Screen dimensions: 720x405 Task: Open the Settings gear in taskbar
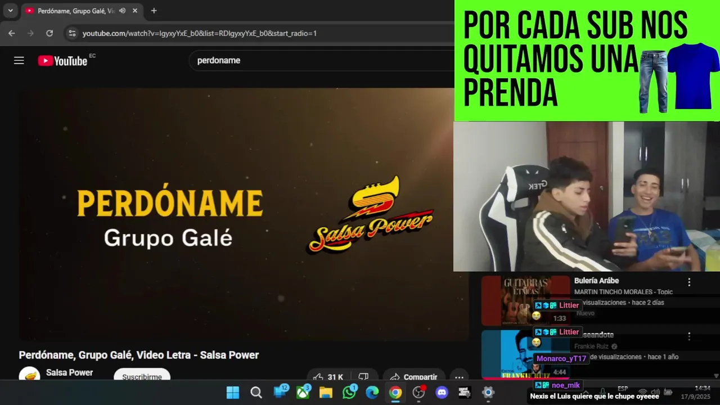[x=488, y=393]
